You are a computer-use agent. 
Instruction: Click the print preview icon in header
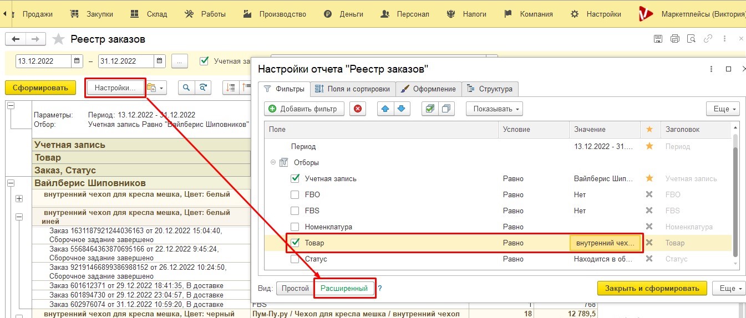tap(691, 39)
